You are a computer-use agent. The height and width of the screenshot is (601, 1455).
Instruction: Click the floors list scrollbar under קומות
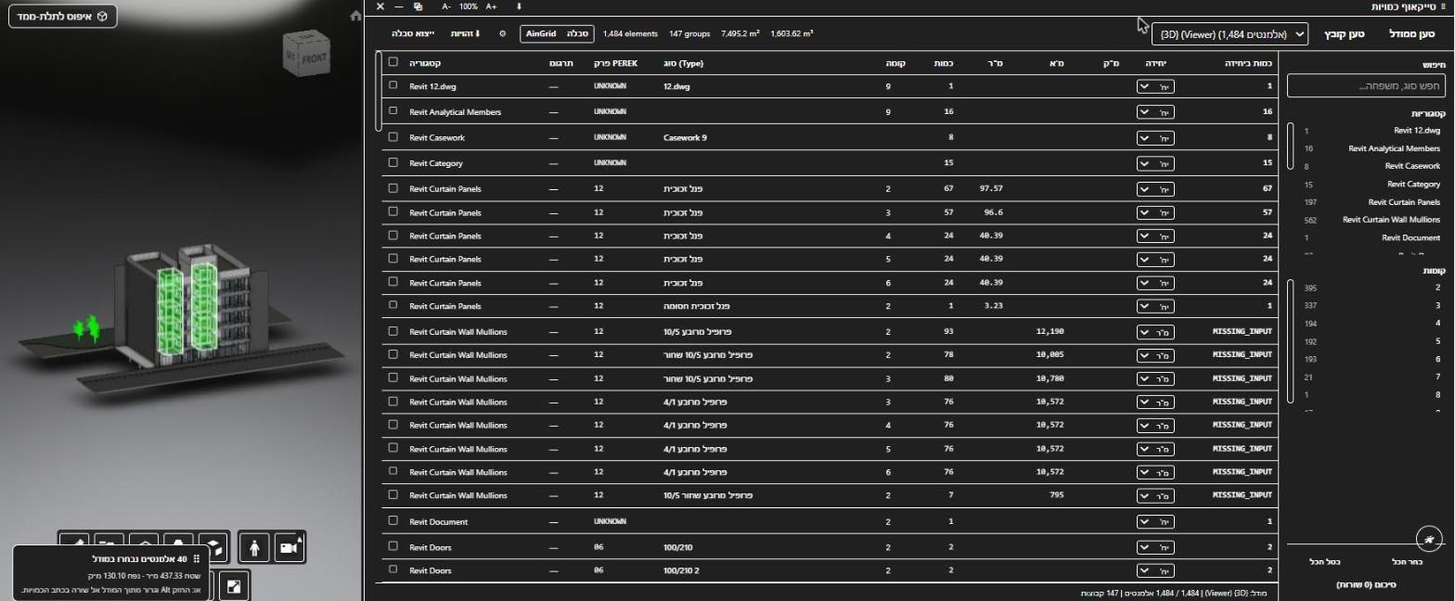coord(1290,341)
